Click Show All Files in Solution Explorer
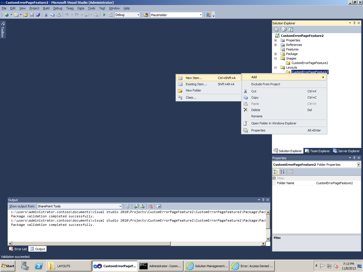 [x=284, y=29]
